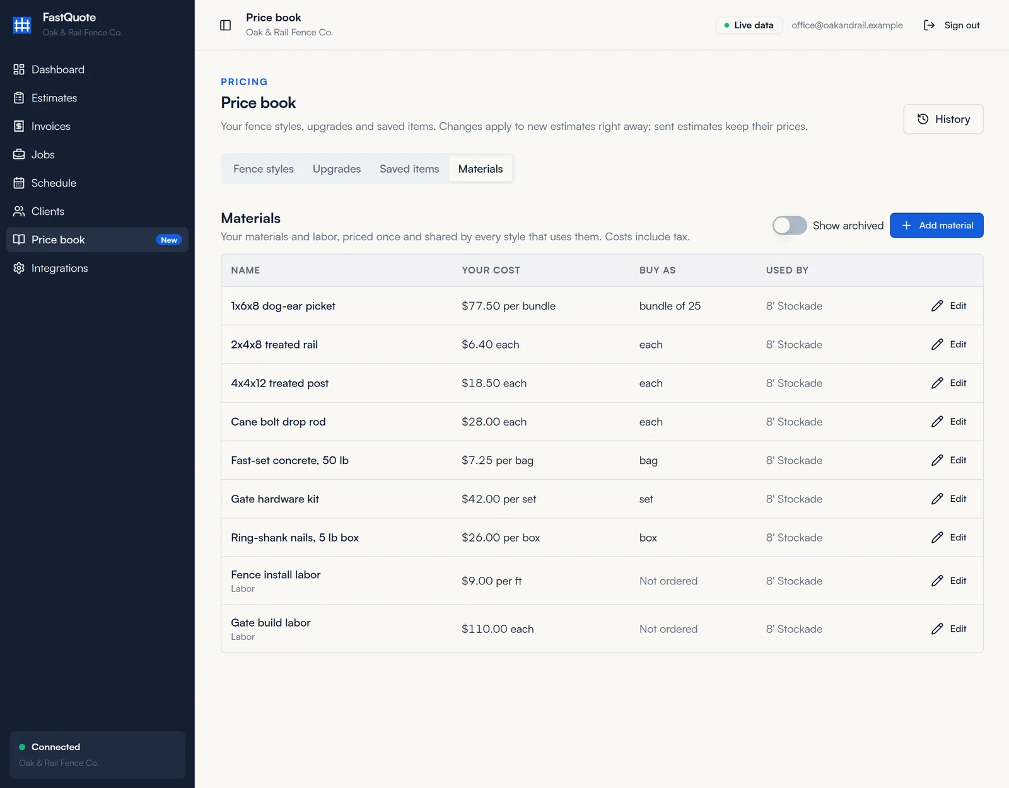1009x788 pixels.
Task: Click the "$42.00 per set" cost
Action: 499,499
